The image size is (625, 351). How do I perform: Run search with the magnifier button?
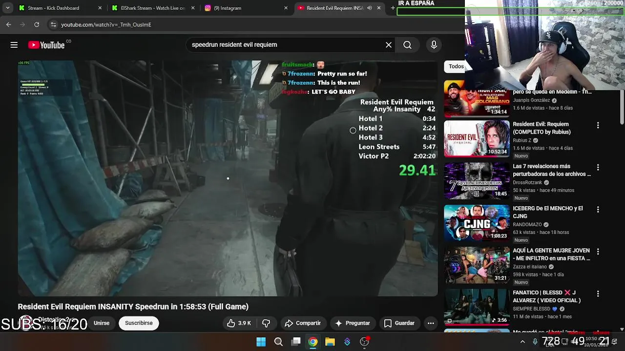coord(407,45)
